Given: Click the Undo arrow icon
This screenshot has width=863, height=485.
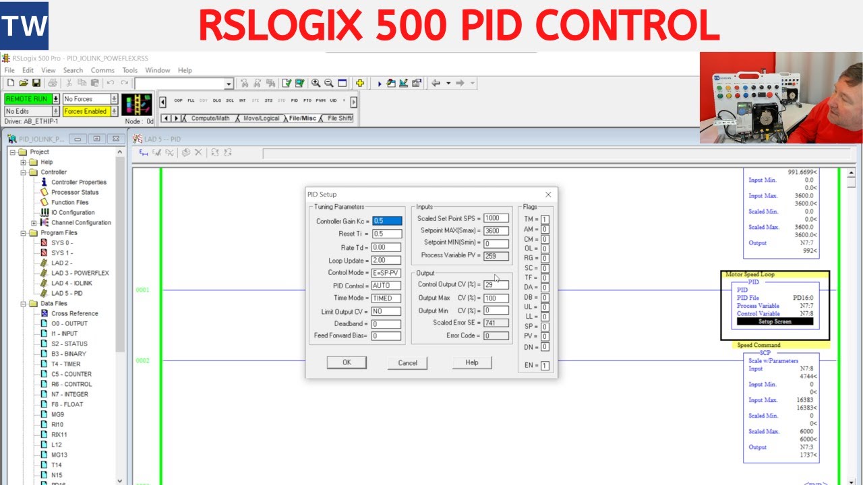Looking at the screenshot, I should [111, 83].
